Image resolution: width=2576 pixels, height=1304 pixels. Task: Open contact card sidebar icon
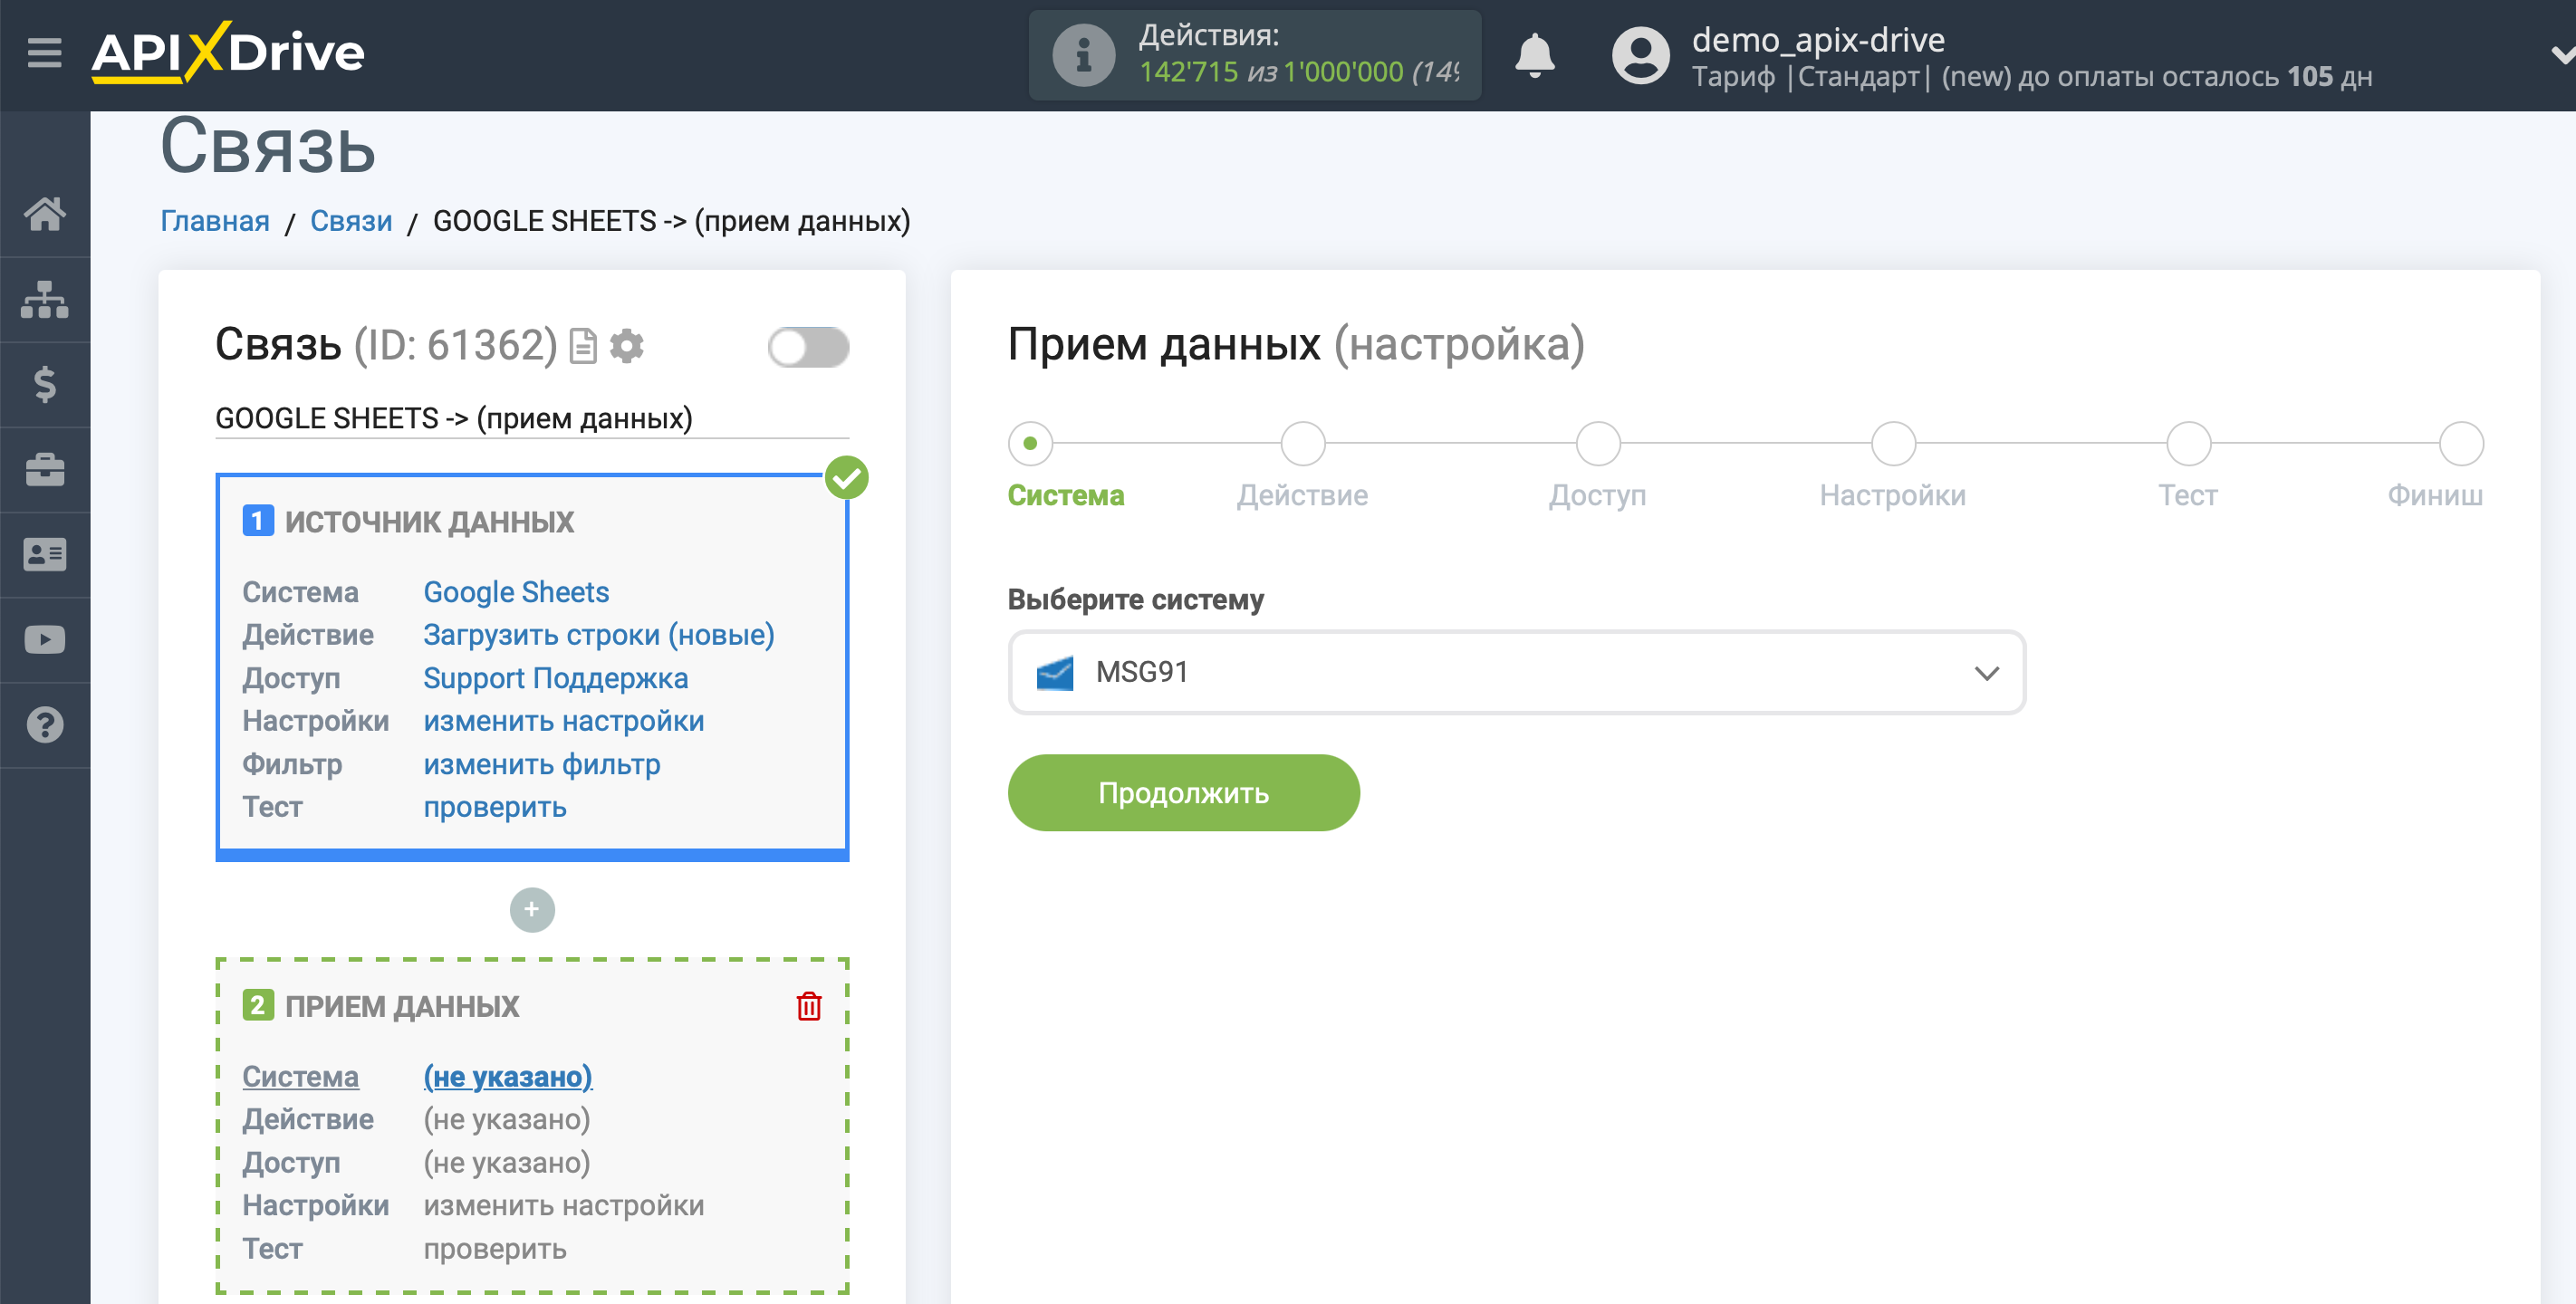(x=45, y=554)
